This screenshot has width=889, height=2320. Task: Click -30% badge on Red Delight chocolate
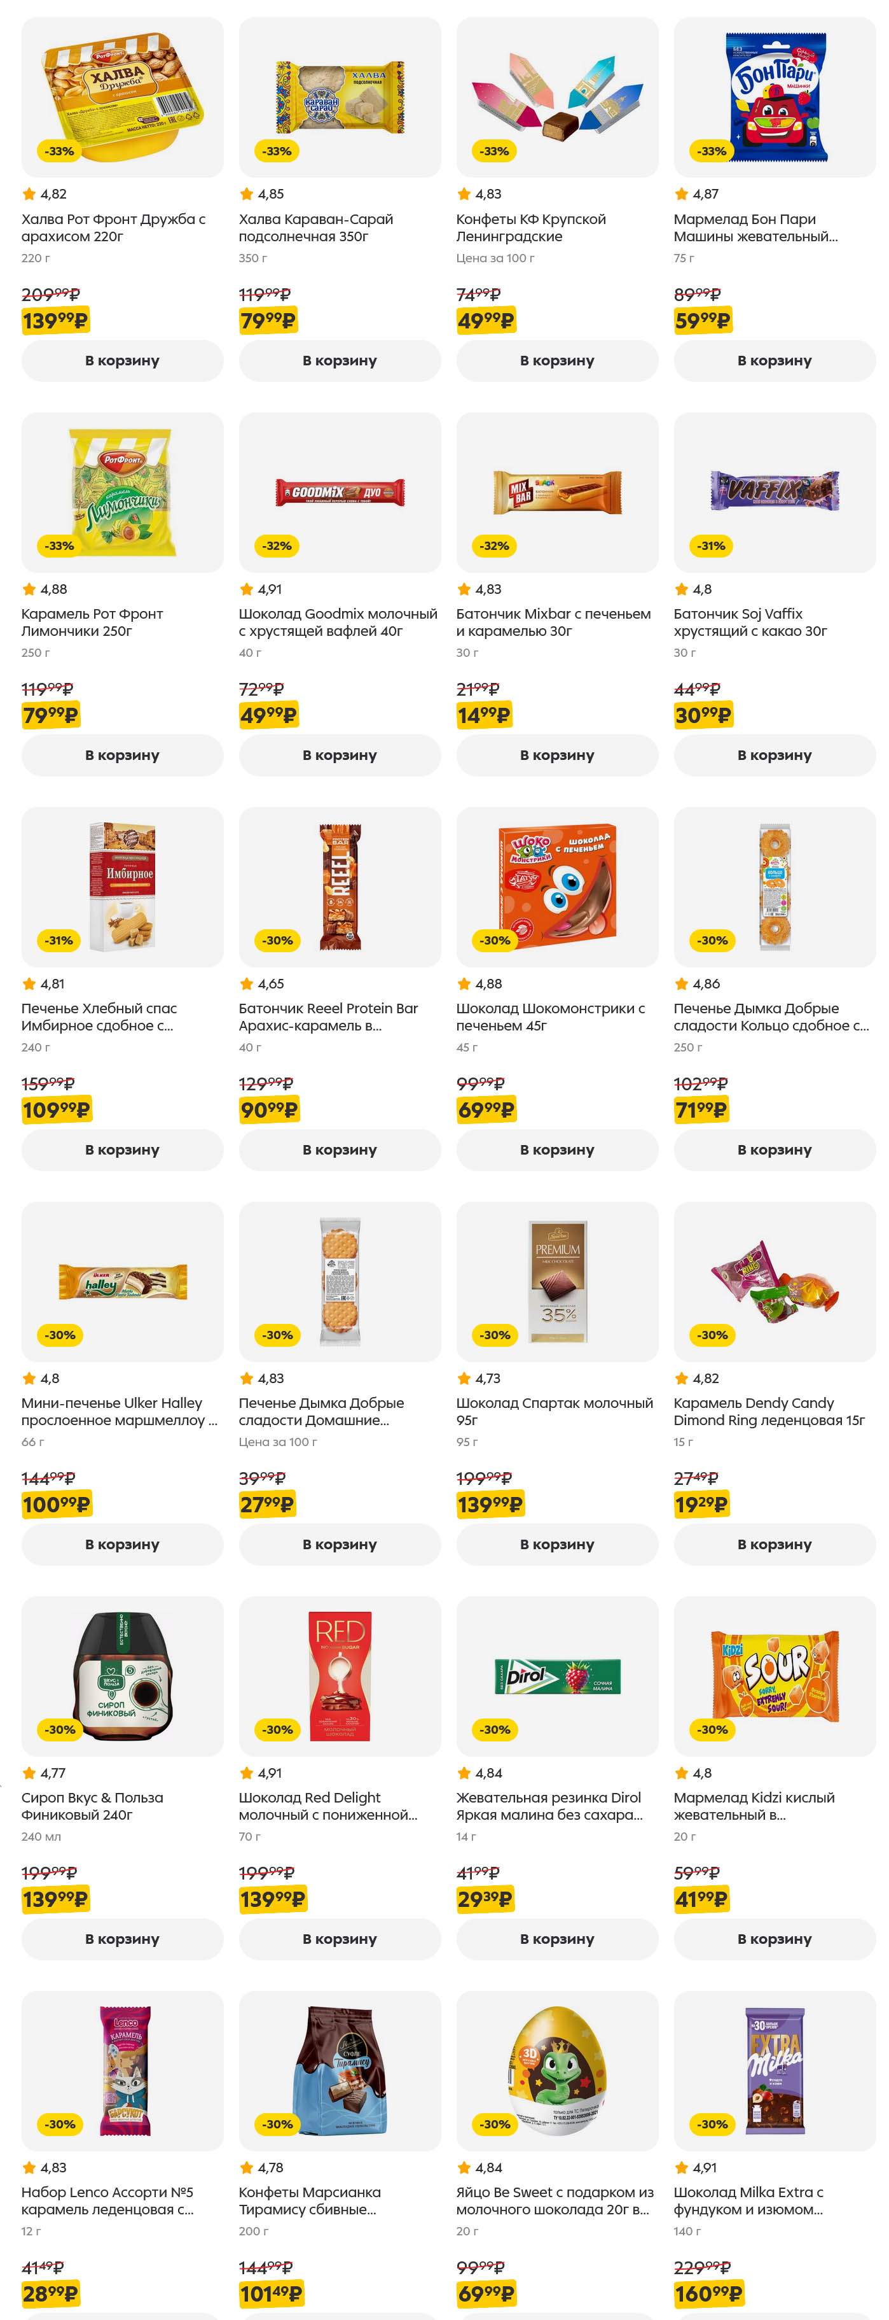coord(277,1729)
